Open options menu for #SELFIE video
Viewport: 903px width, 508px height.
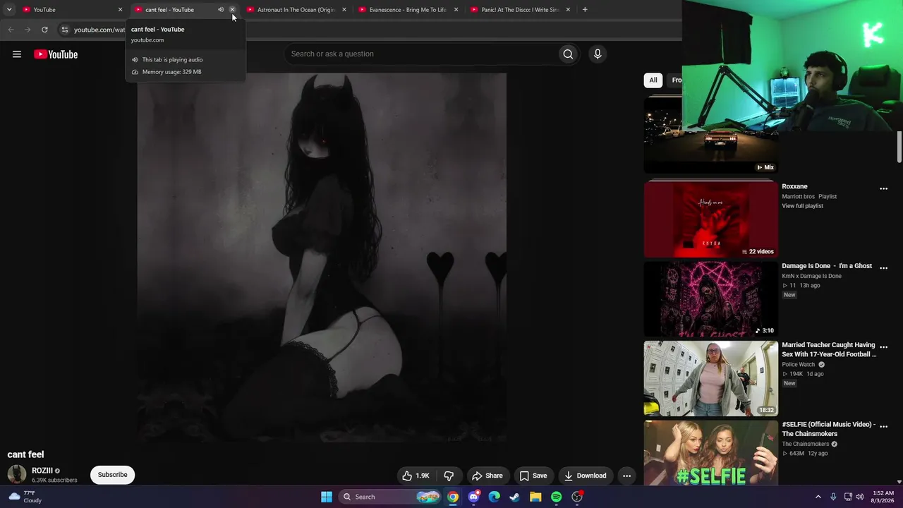883,426
